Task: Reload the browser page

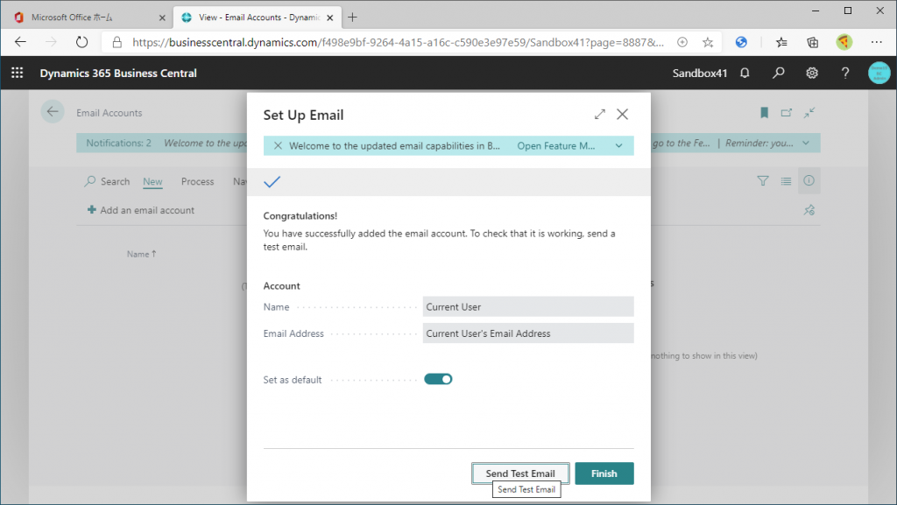Action: (x=81, y=42)
